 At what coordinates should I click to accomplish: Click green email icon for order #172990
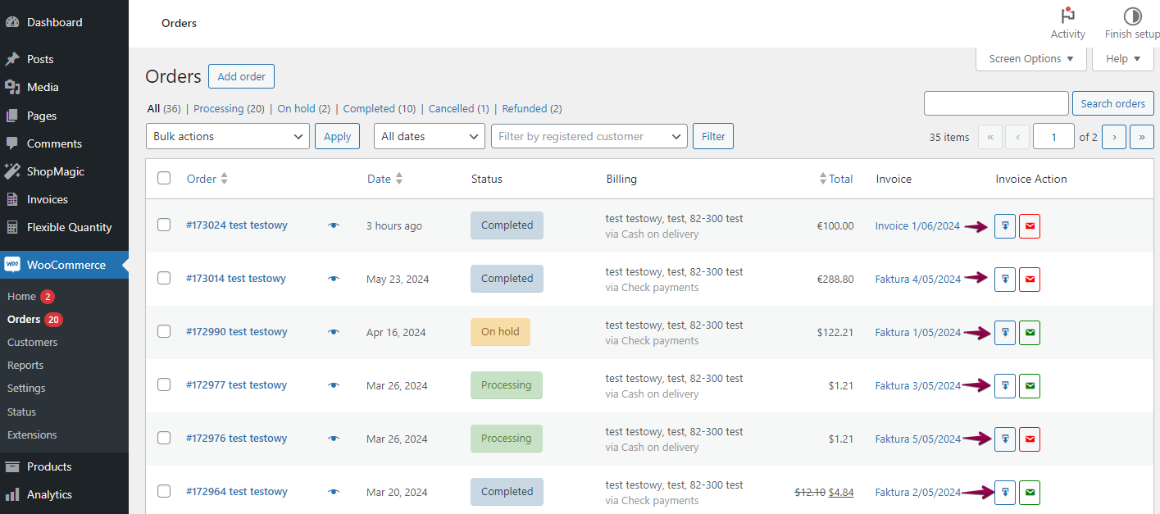coord(1030,333)
